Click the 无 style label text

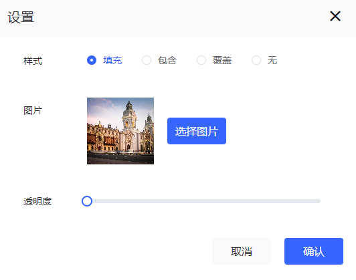coord(272,61)
